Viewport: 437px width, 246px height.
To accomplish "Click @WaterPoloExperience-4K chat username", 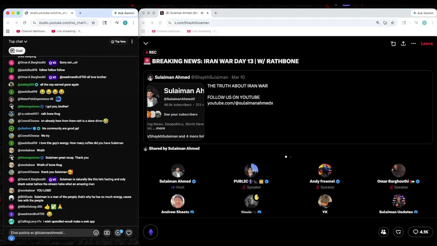I will [36, 99].
